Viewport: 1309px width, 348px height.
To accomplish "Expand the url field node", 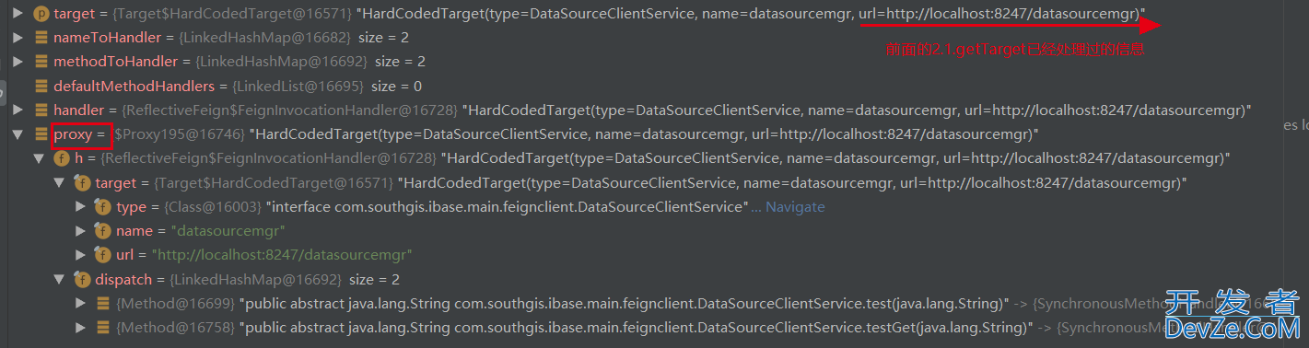I will click(x=81, y=254).
